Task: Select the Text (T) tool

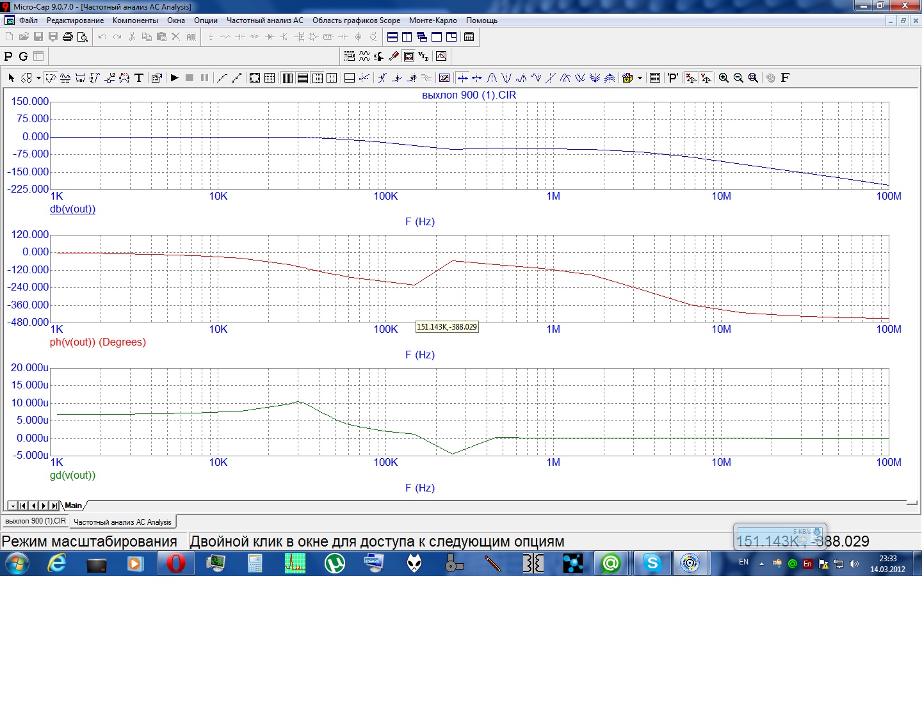Action: 139,78
